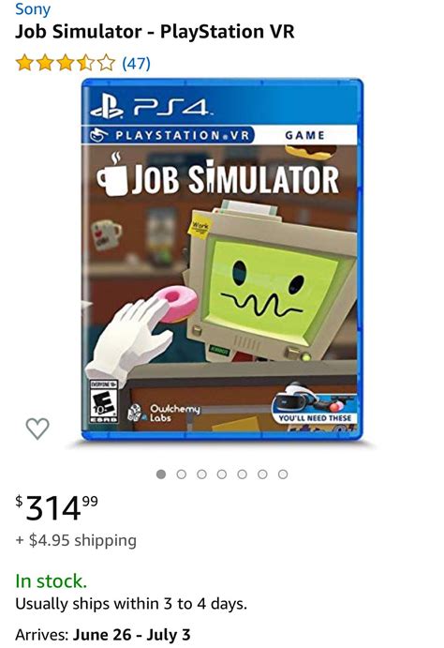Tap the heart wishlist icon
444x648 pixels.
pyautogui.click(x=37, y=429)
